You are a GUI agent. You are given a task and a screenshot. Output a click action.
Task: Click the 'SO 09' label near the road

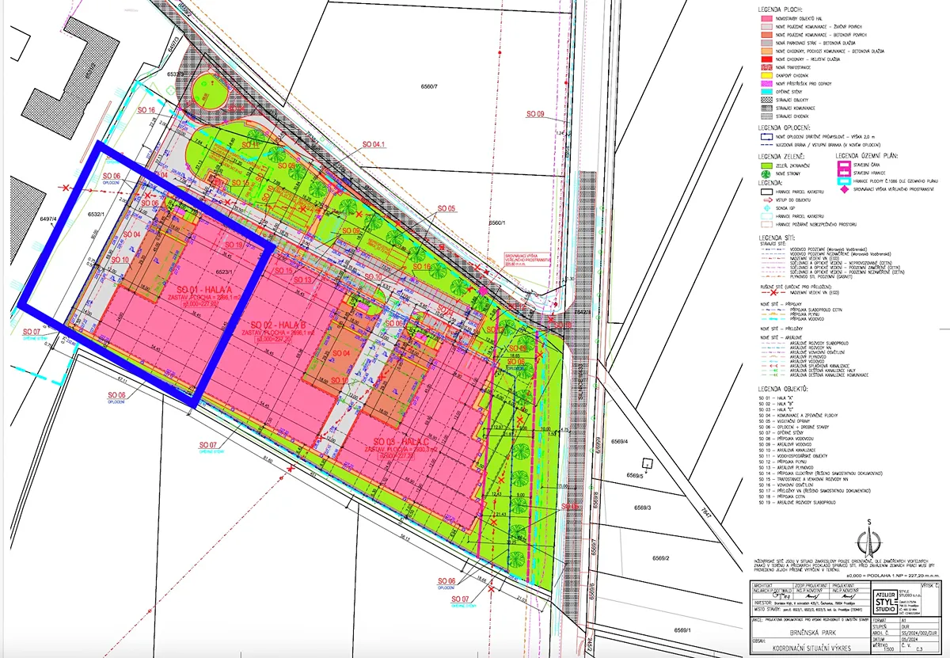(x=537, y=115)
